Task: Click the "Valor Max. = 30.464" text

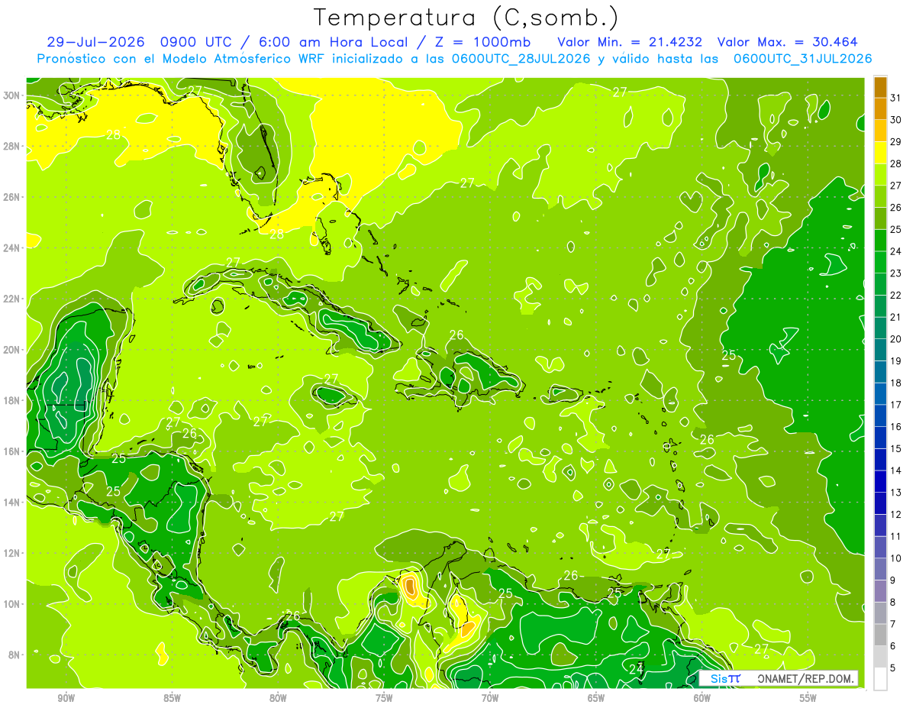Action: tap(788, 42)
